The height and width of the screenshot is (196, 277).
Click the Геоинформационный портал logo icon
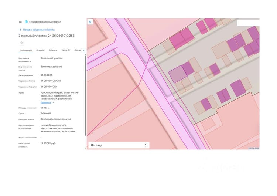coord(26,22)
